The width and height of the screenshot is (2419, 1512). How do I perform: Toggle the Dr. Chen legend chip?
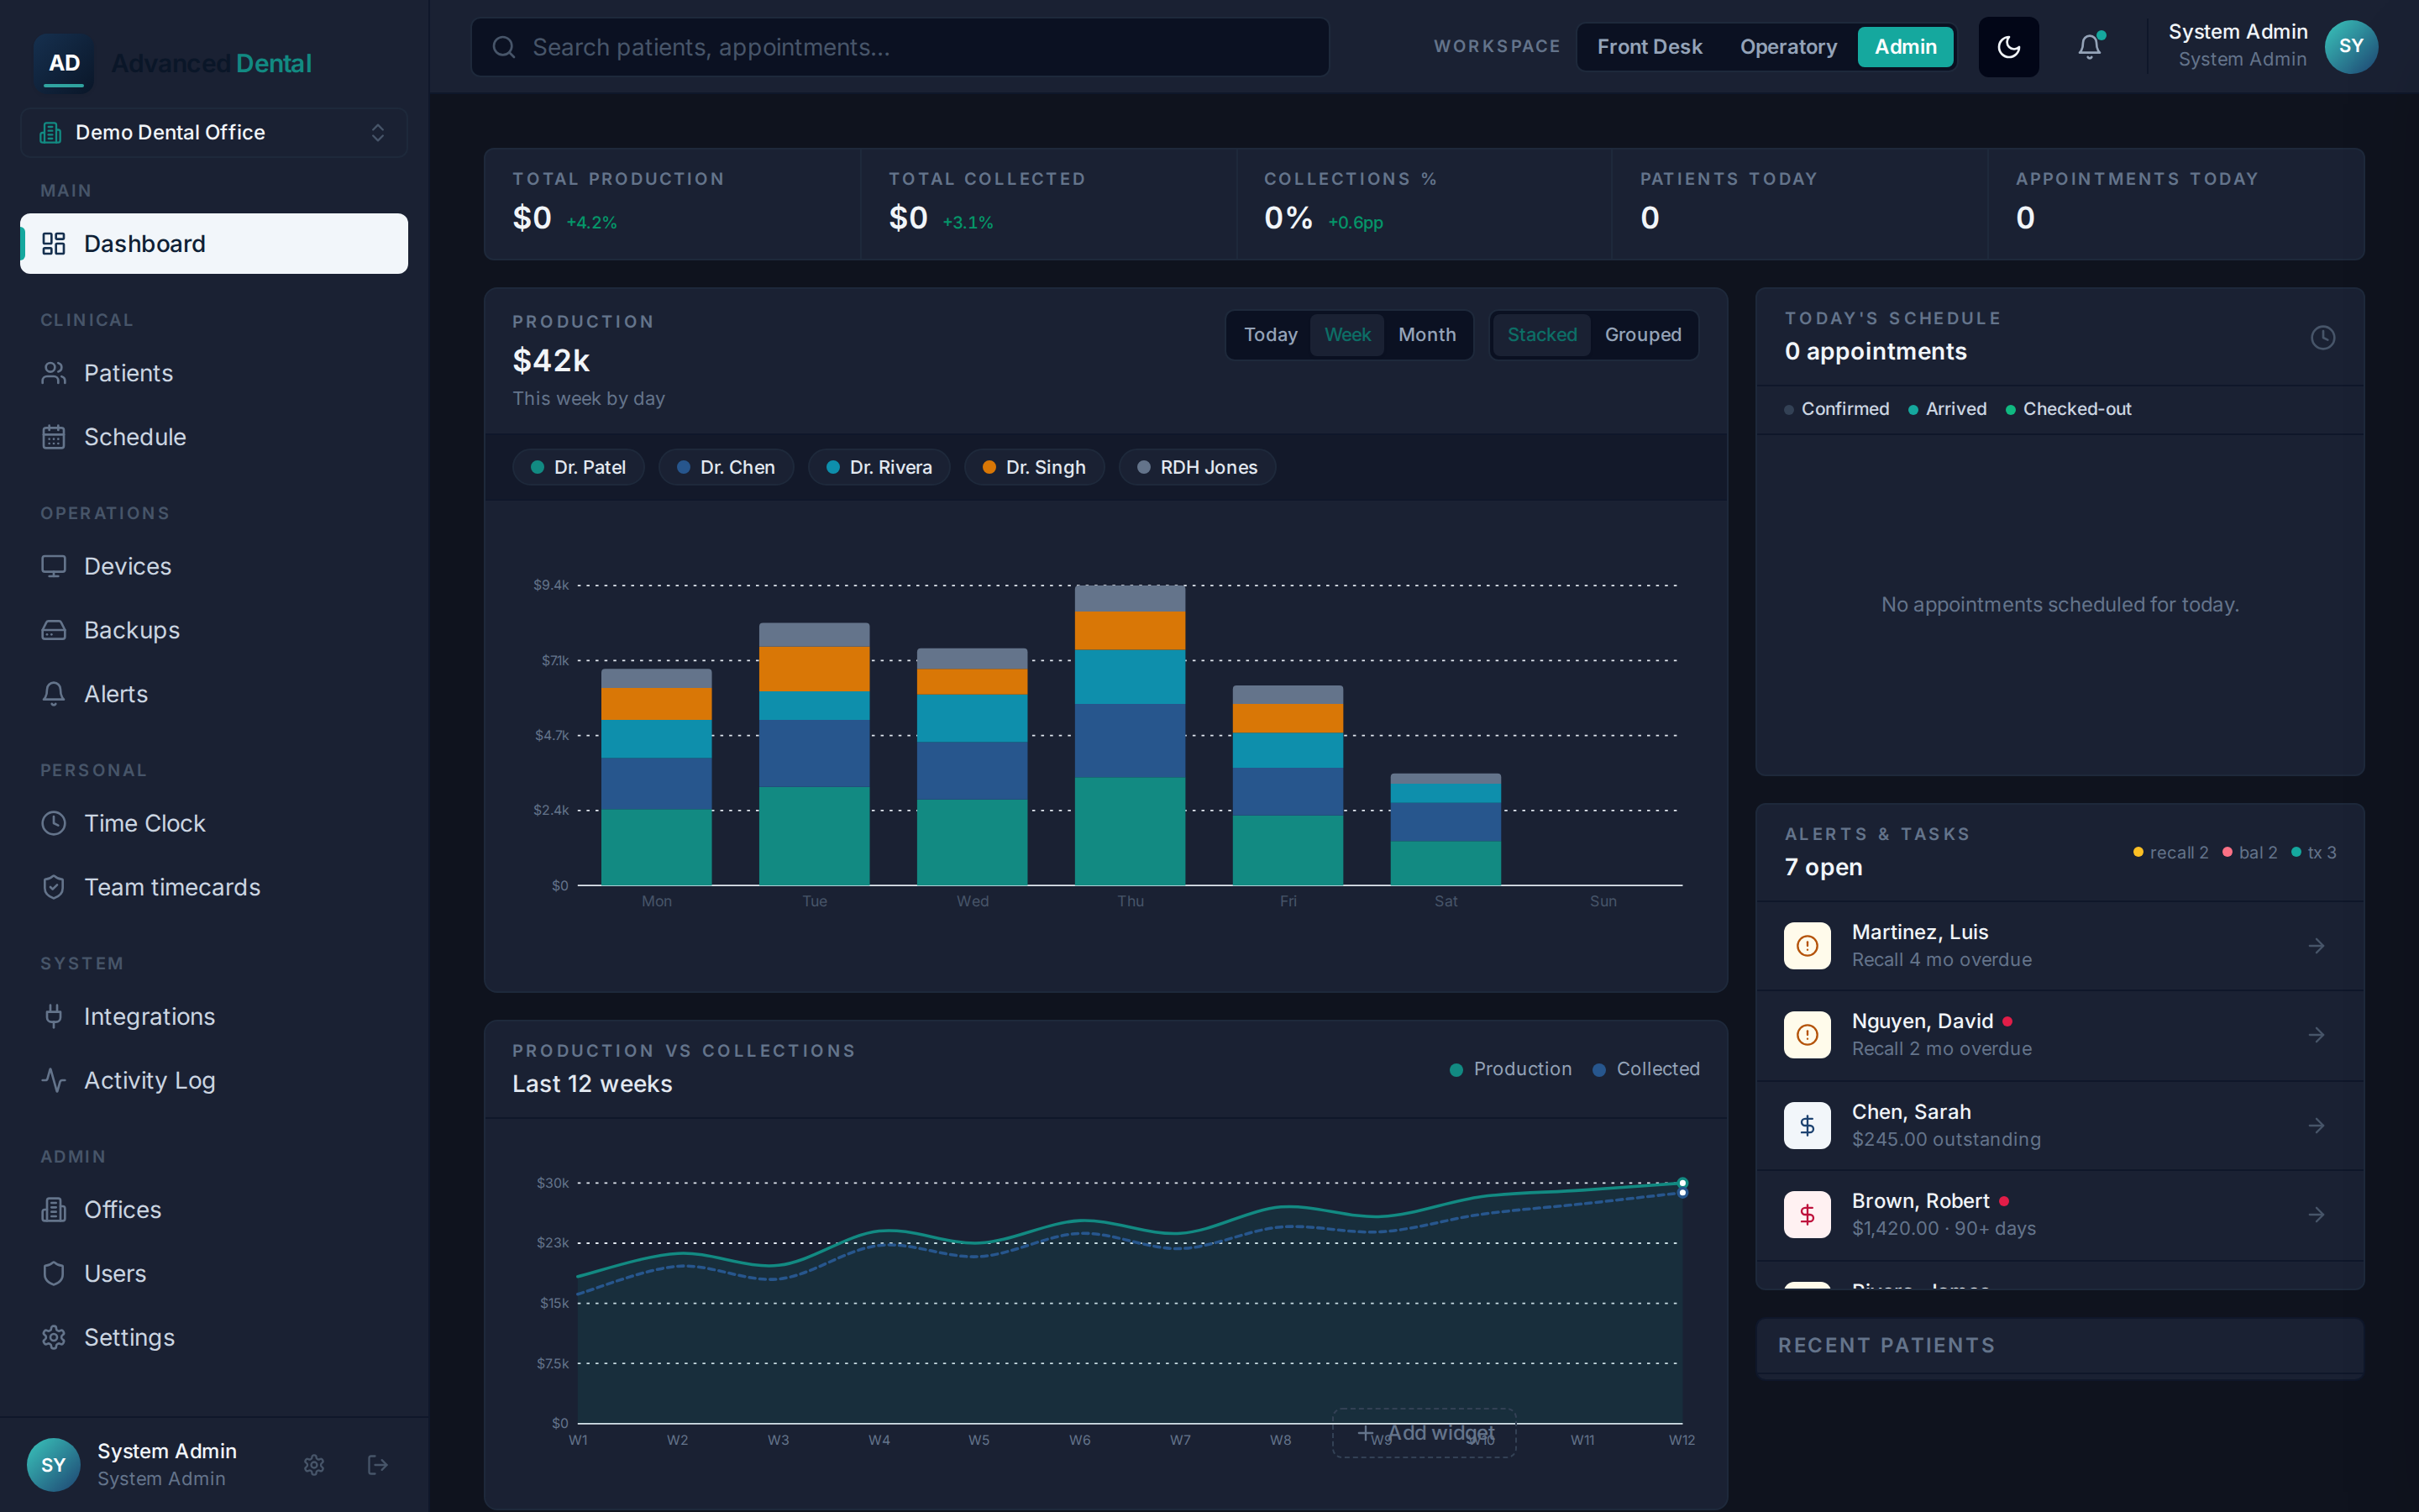[x=726, y=467]
